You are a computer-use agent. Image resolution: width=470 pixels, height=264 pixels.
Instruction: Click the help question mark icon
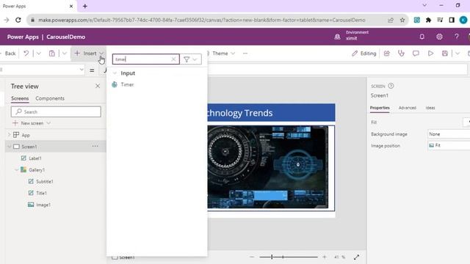[457, 37]
